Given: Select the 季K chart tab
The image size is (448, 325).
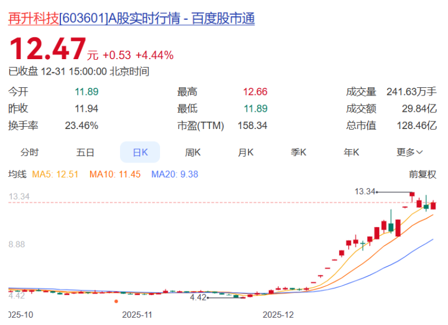Looking at the screenshot, I should [299, 152].
